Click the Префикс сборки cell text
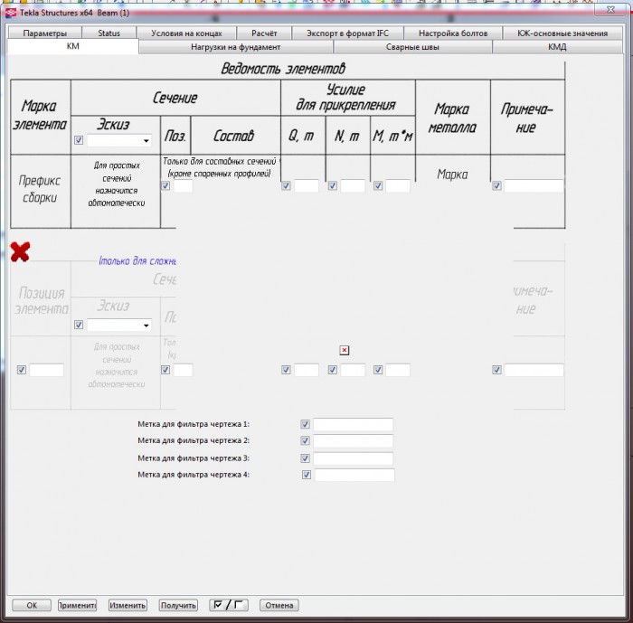633x623 pixels. 40,189
